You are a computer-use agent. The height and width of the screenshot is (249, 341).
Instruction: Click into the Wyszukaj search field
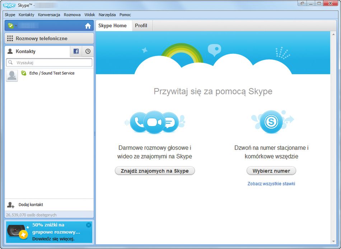[49, 63]
